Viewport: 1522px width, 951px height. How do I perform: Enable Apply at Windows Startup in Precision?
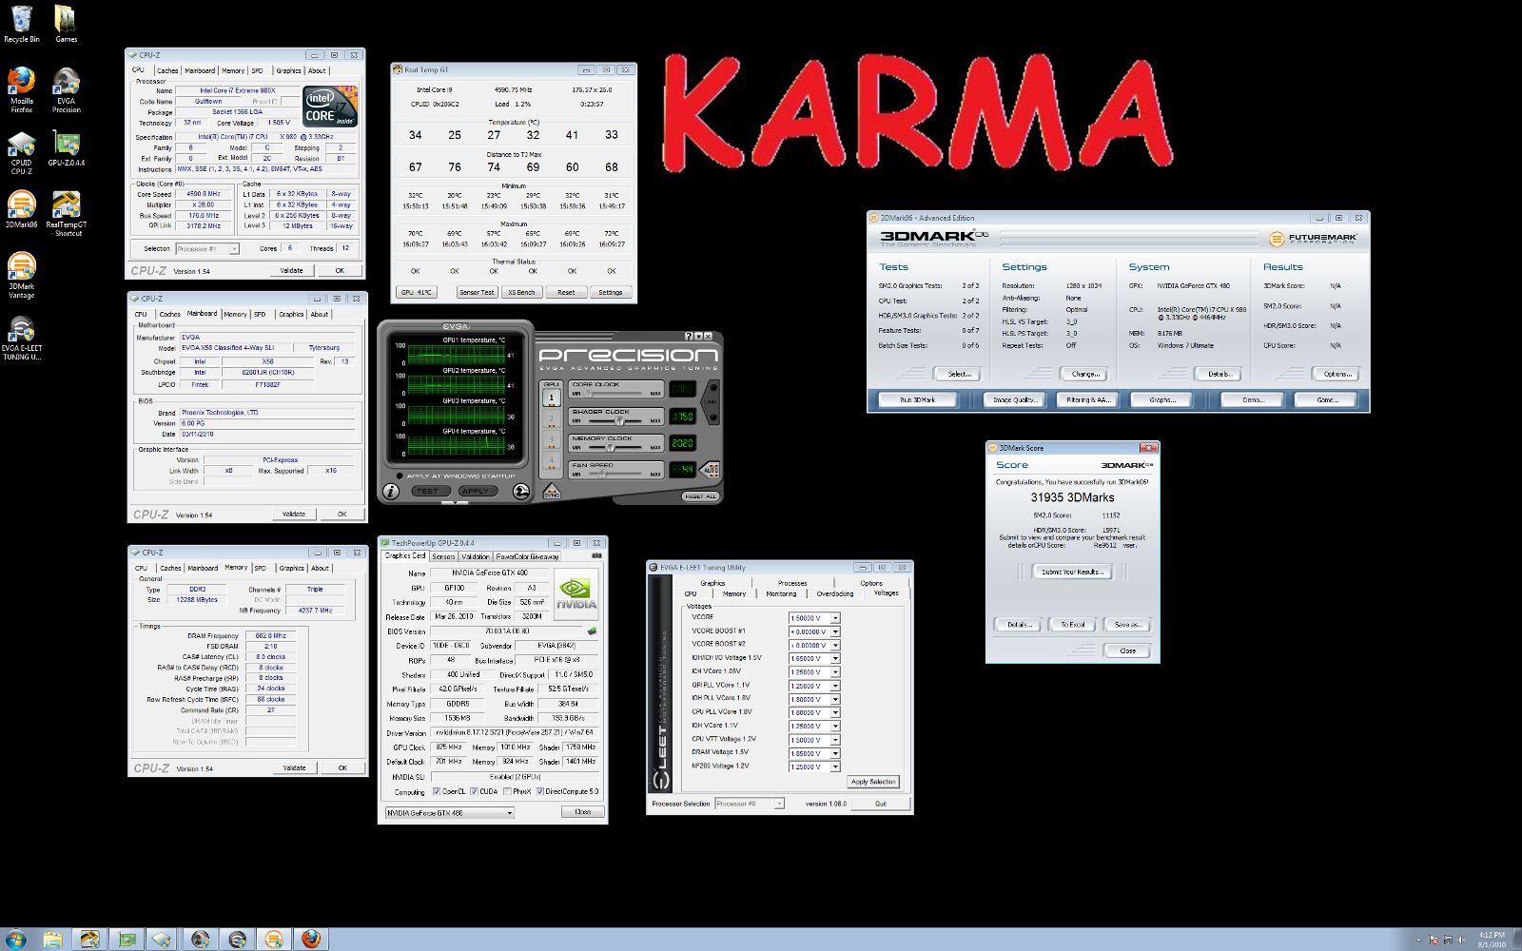pos(399,475)
